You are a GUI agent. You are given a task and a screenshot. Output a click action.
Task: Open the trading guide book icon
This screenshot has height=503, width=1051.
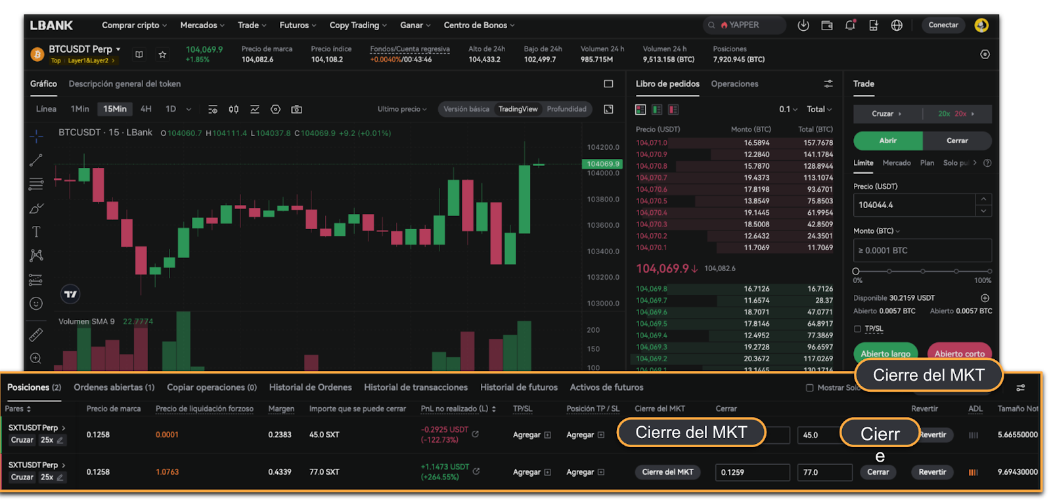[139, 55]
